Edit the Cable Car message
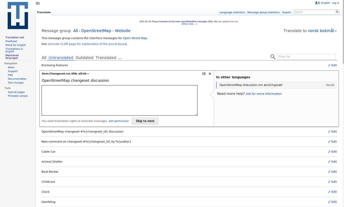Image resolution: width=344 pixels, height=207 pixels. coord(333,152)
